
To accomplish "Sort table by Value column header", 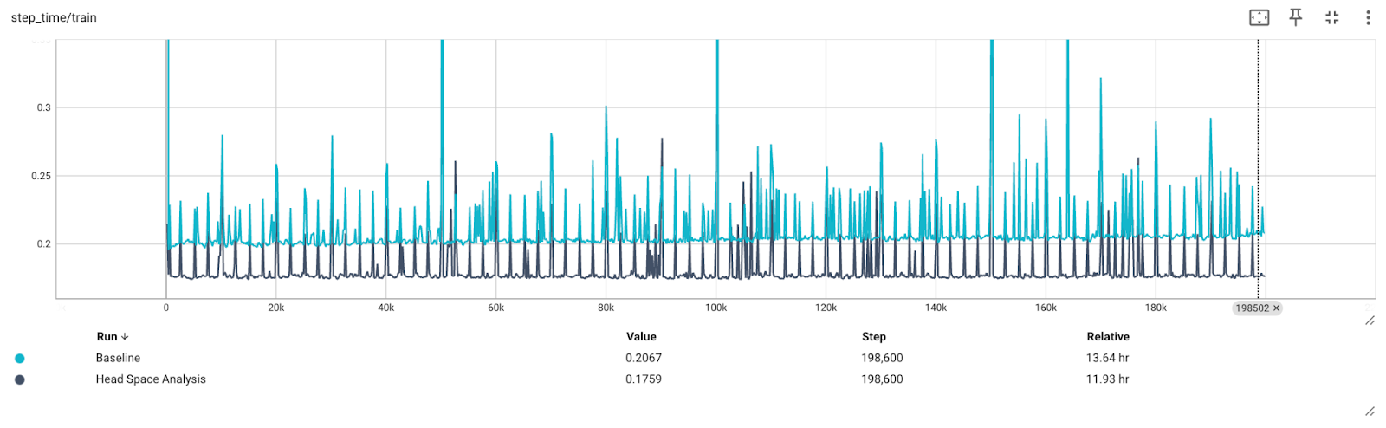I will pos(641,337).
